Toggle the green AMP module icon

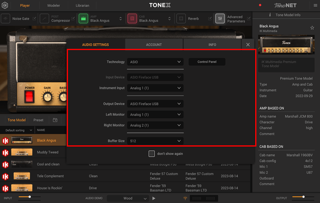tap(83, 18)
